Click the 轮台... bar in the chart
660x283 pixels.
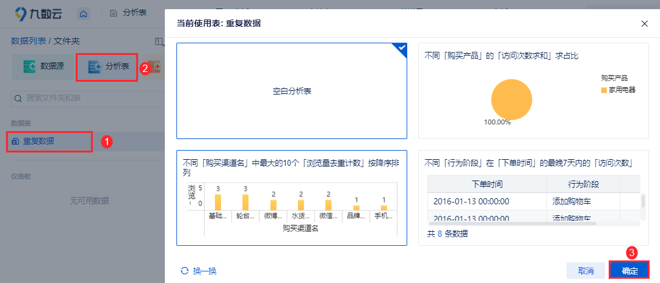245,202
